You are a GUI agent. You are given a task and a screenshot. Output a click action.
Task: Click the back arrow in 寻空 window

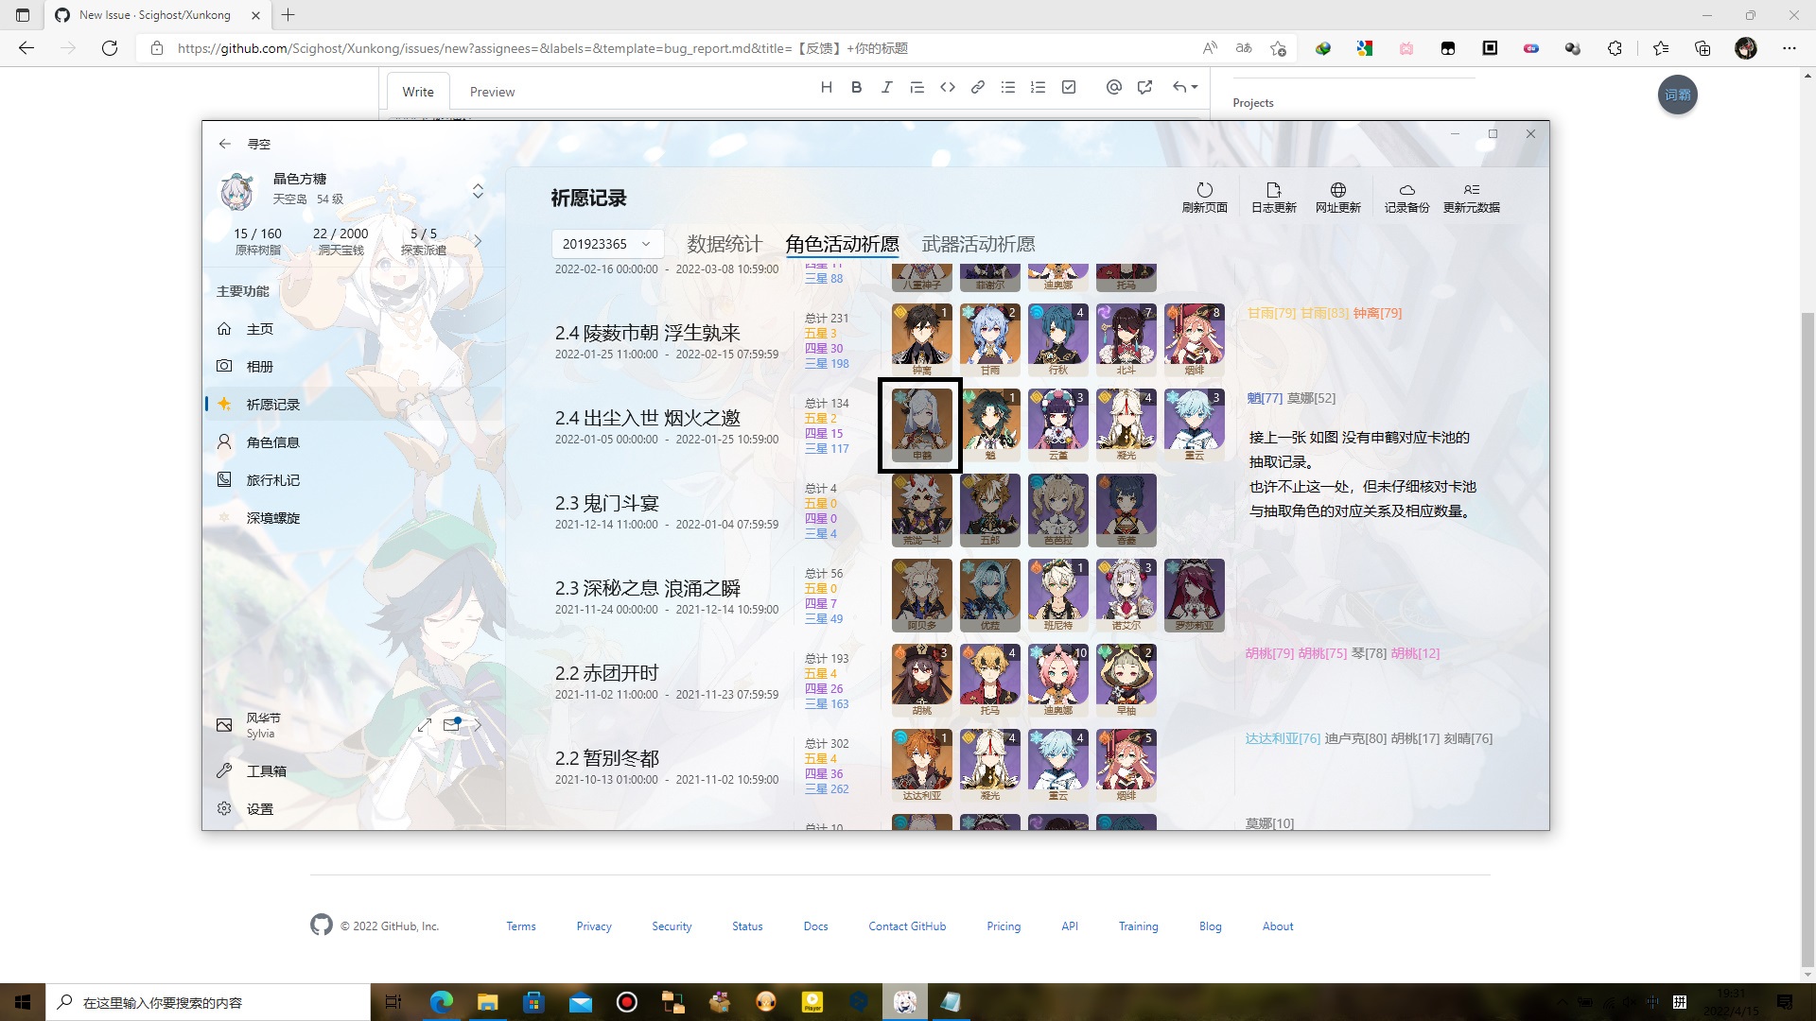pyautogui.click(x=224, y=144)
